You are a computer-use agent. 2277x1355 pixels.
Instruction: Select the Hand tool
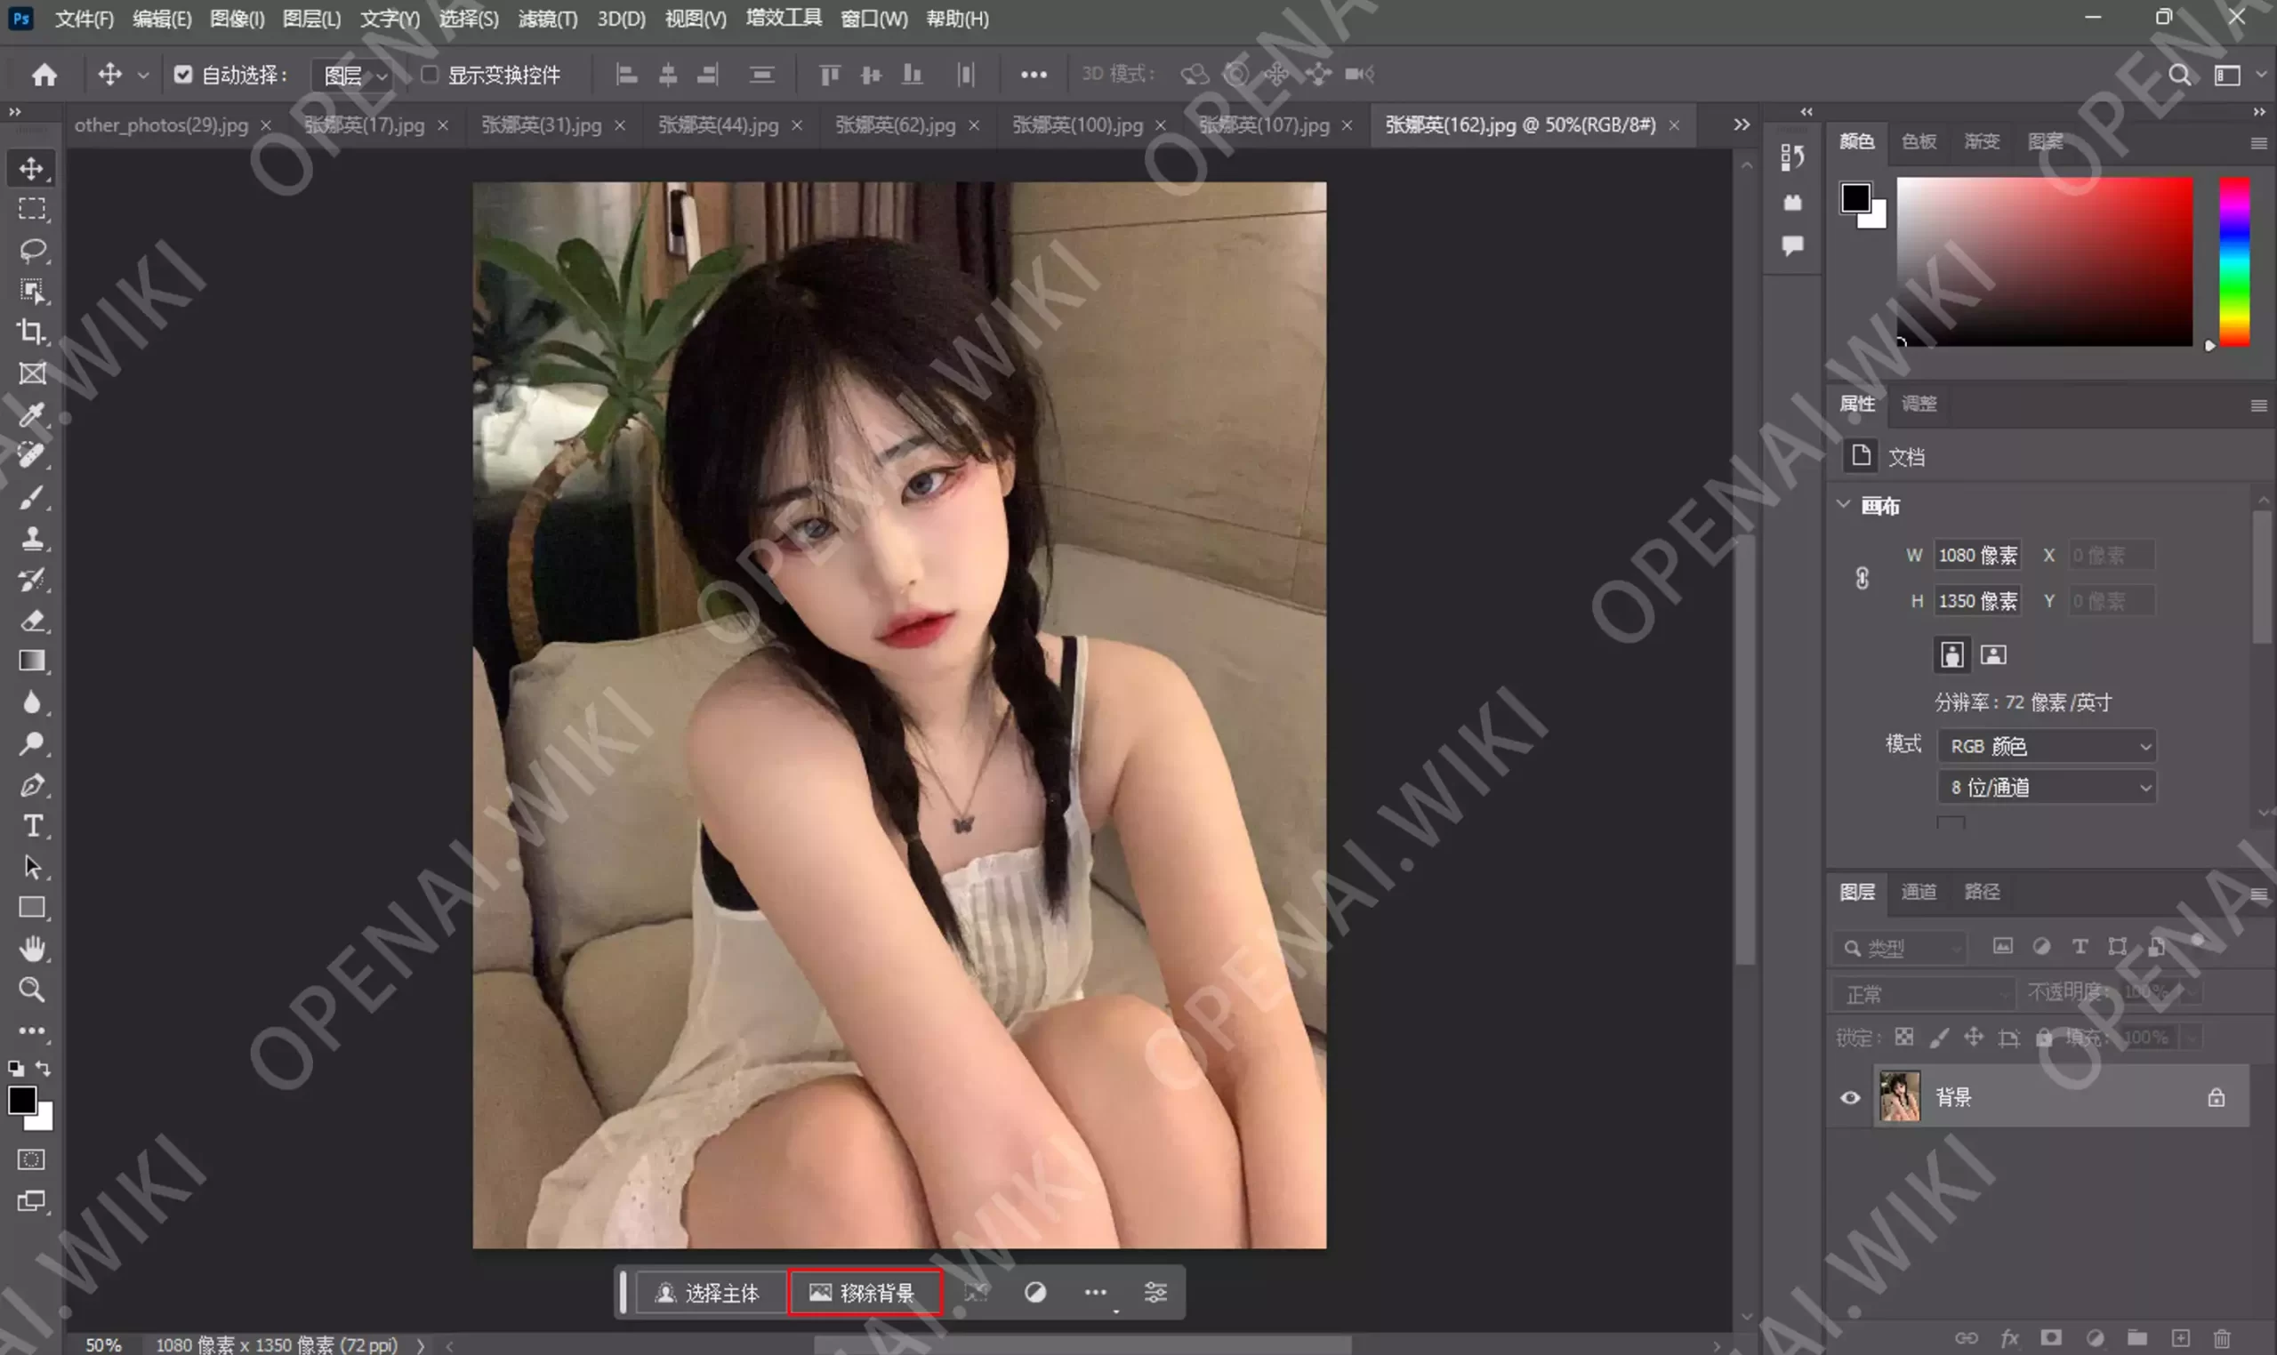click(x=32, y=949)
